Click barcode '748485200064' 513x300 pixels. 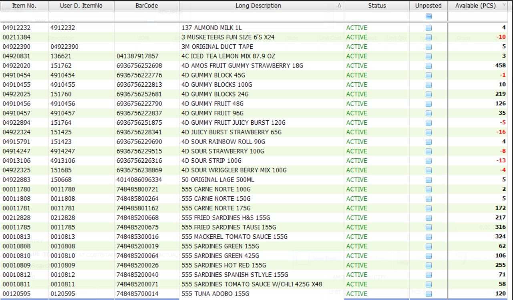click(137, 256)
